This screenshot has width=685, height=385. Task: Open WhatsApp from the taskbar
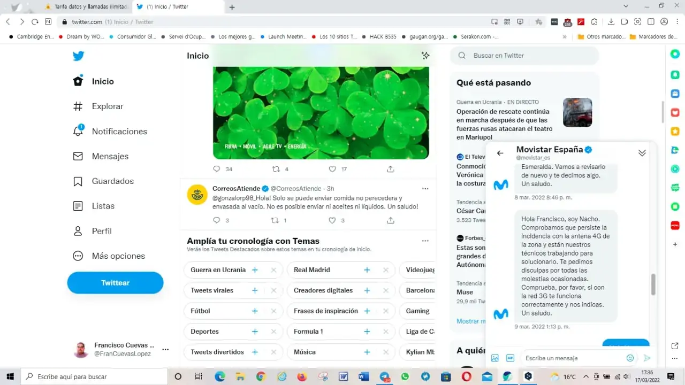tap(405, 376)
